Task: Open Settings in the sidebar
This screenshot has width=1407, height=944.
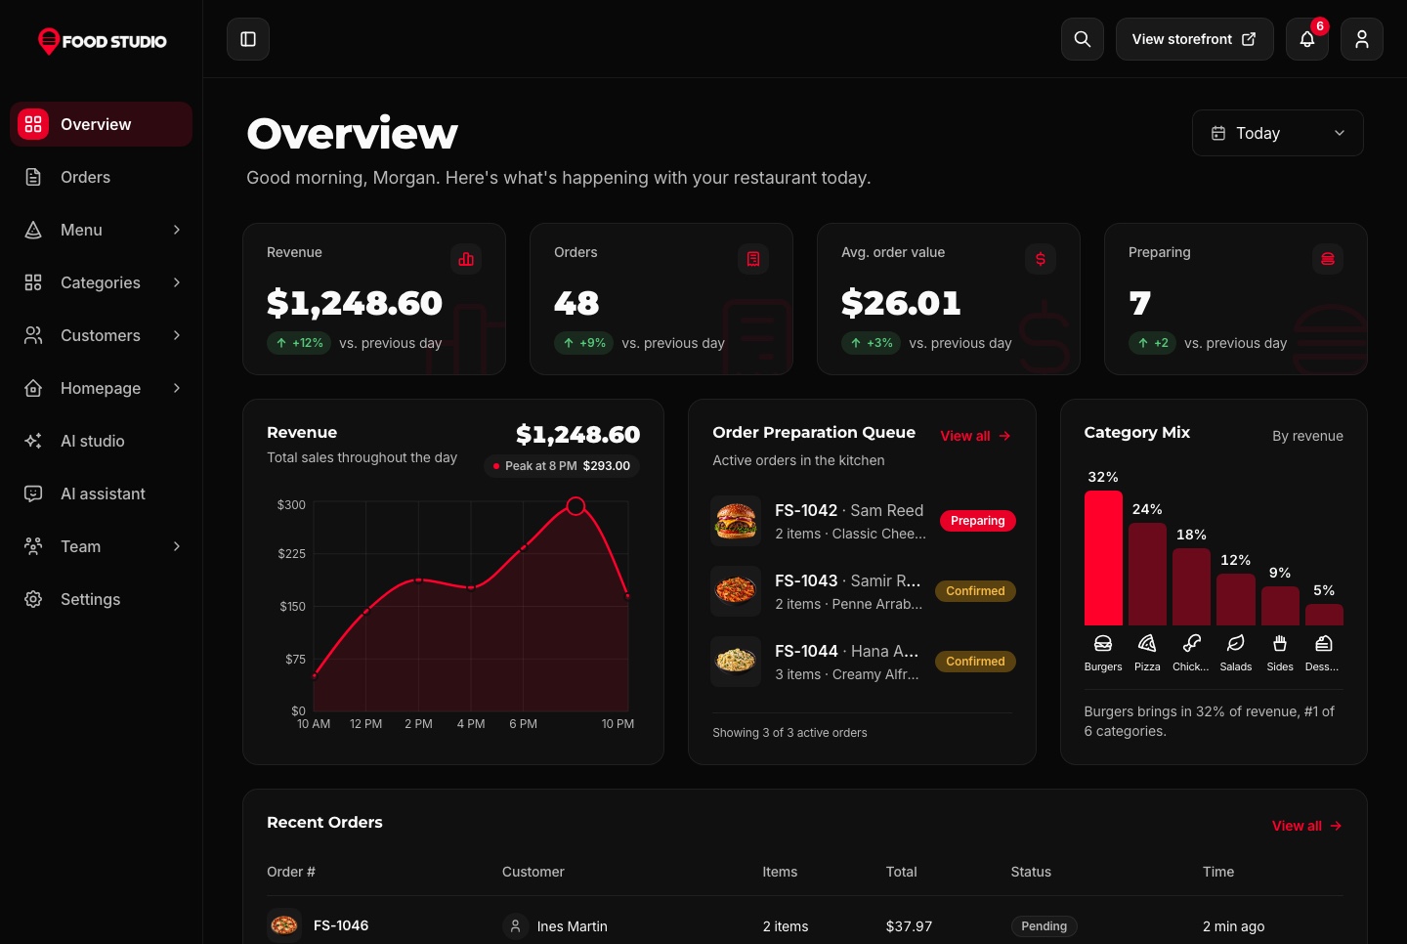Action: coord(102,599)
